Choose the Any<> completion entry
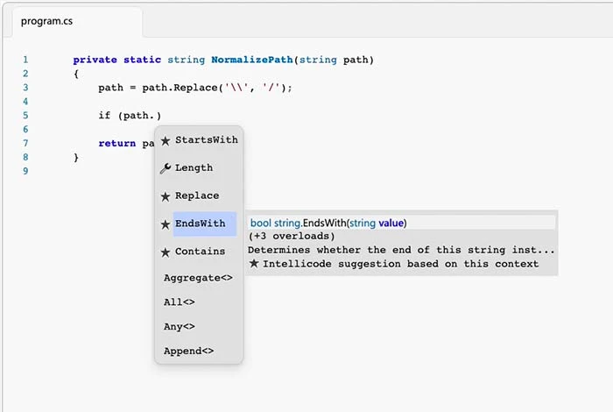This screenshot has height=412, width=613. (179, 326)
